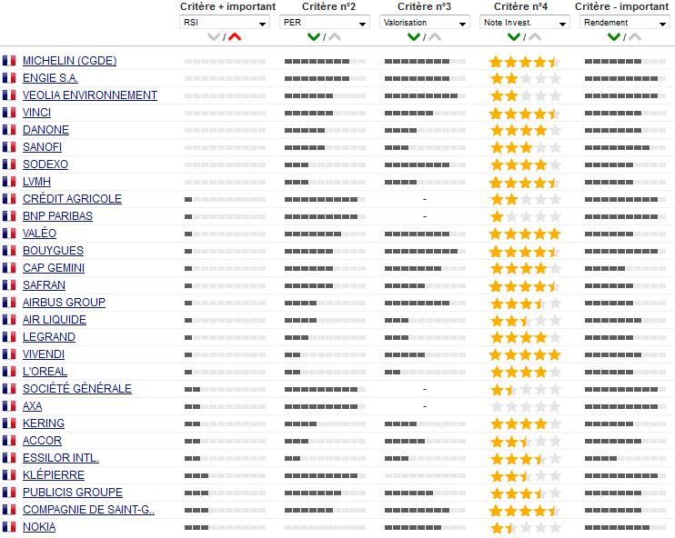The height and width of the screenshot is (538, 675).
Task: Click KLÉPIERRE's RSI gauge bar
Action: tap(225, 475)
